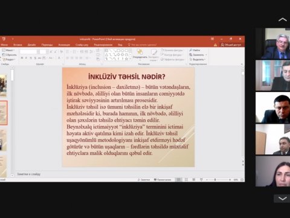
Task: Open the Дизайн (Design) ribbon tab
Action: point(32,45)
